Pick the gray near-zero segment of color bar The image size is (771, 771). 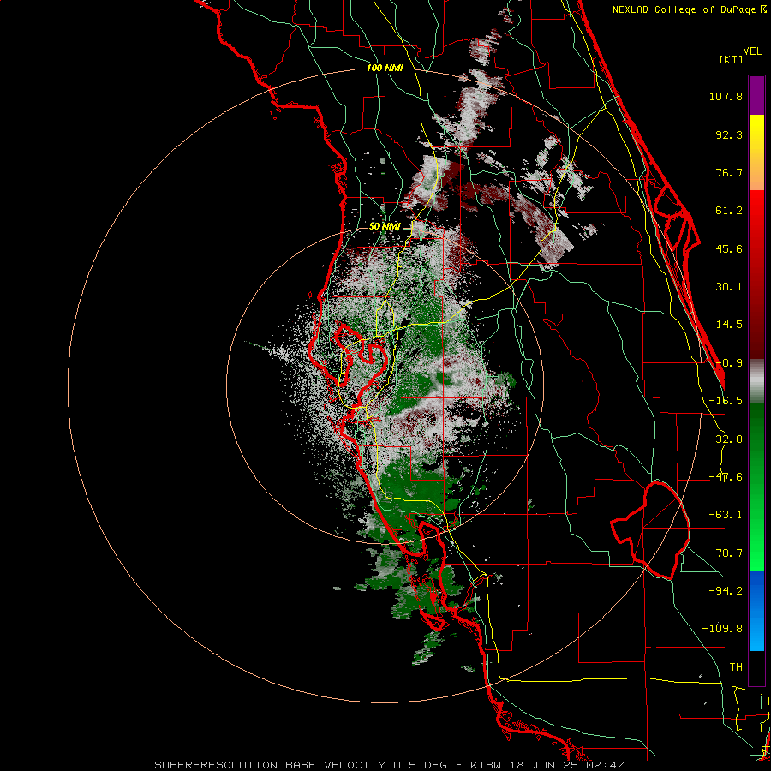pyautogui.click(x=756, y=380)
